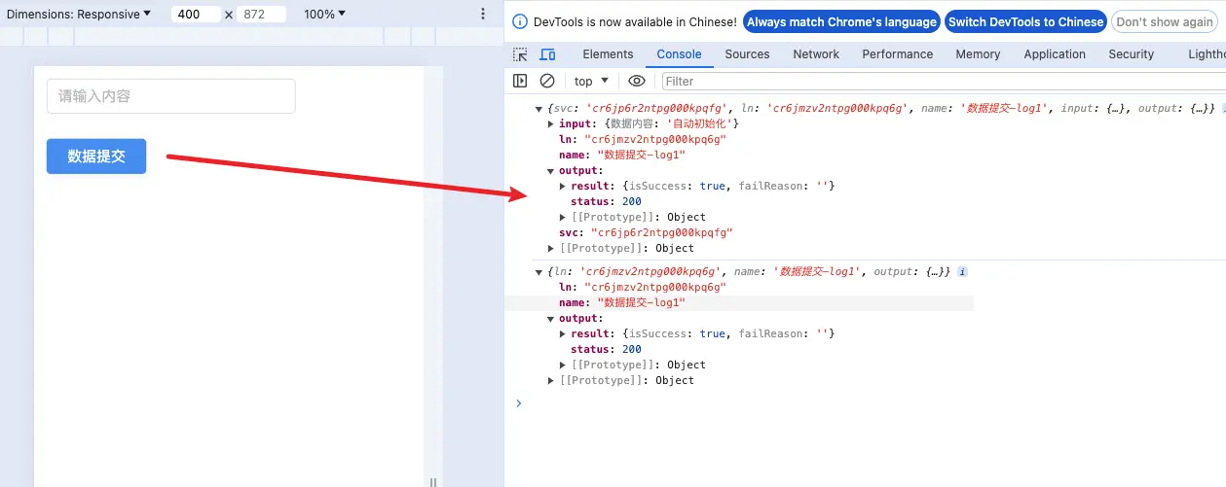Create live expression with eye icon
This screenshot has height=487, width=1226.
637,81
